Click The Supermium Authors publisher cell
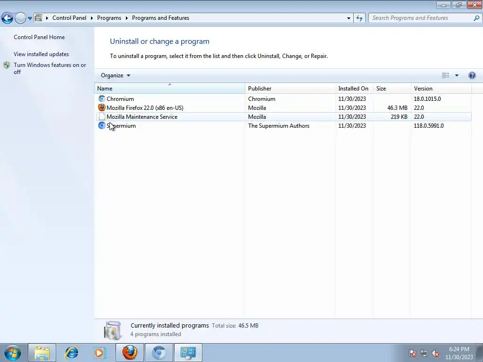483x362 pixels. click(279, 125)
